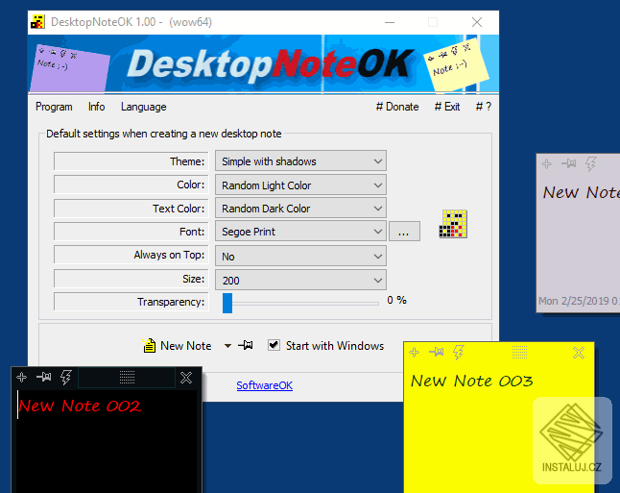The height and width of the screenshot is (493, 620).
Task: Click the pin icon on New Note 003
Action: pyautogui.click(x=436, y=352)
